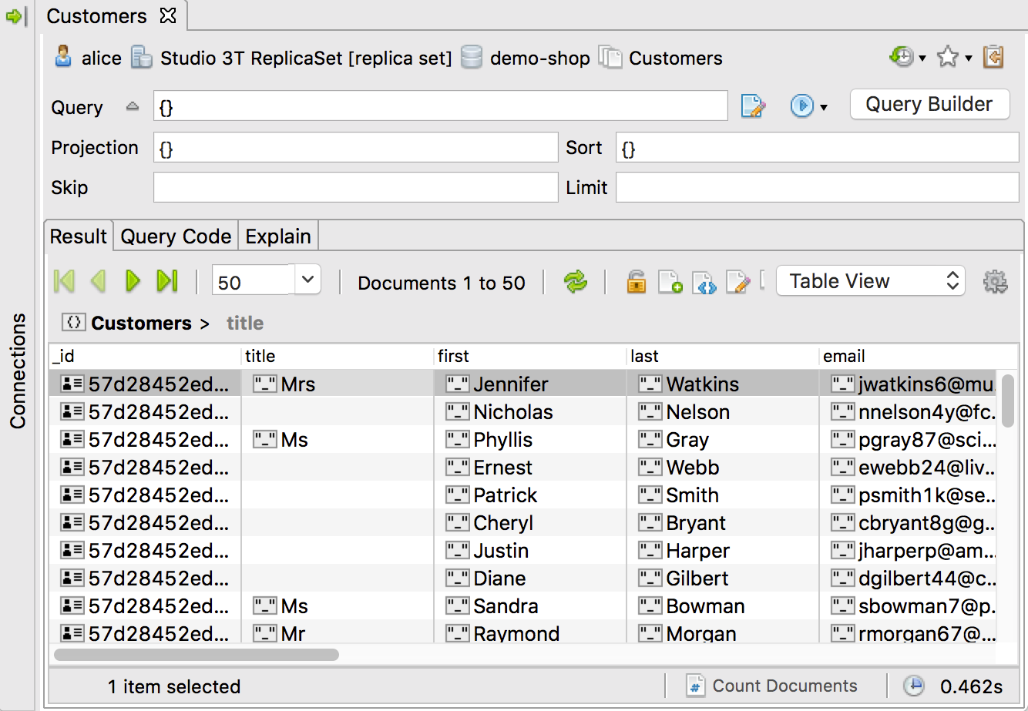Open the query history dropdown

[907, 58]
